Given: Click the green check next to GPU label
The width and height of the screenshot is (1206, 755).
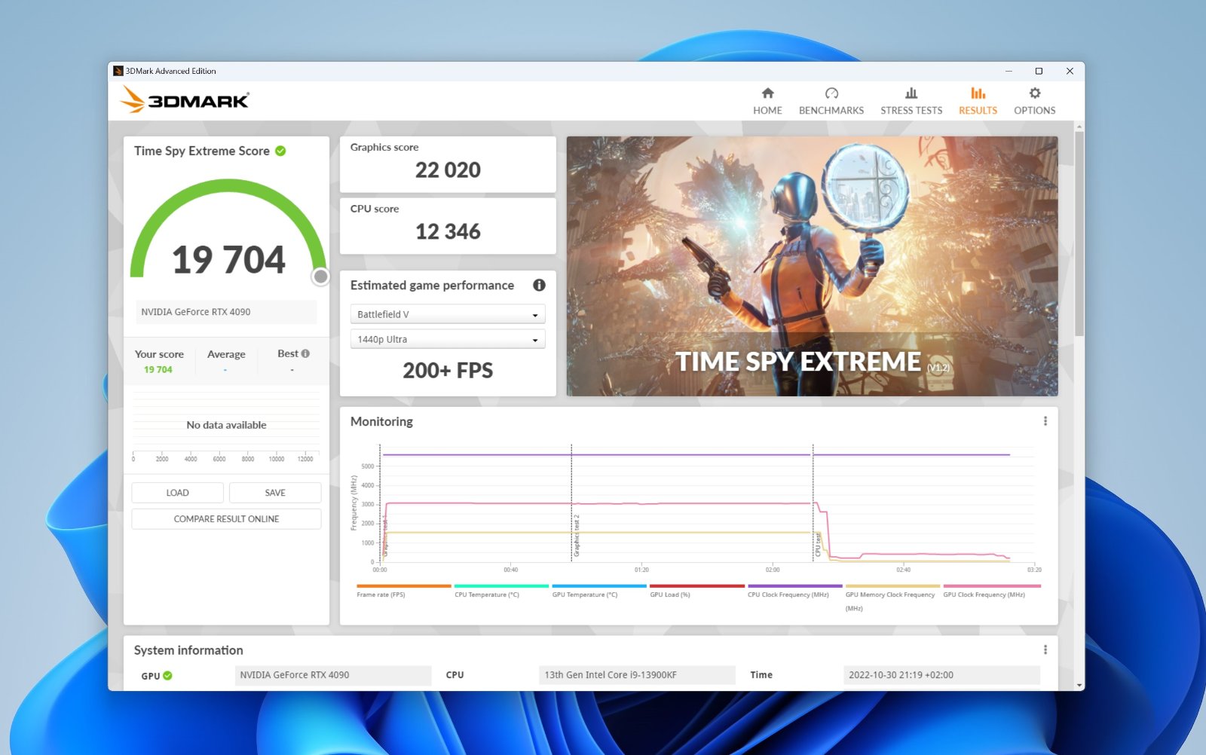Looking at the screenshot, I should [x=167, y=676].
